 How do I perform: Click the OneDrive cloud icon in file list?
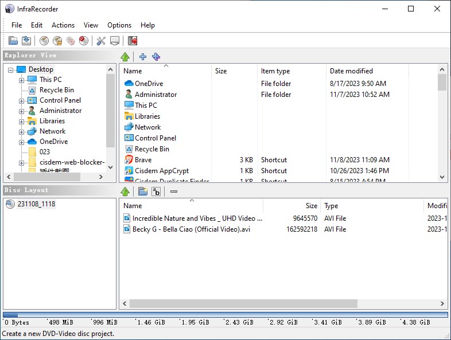pyautogui.click(x=129, y=84)
